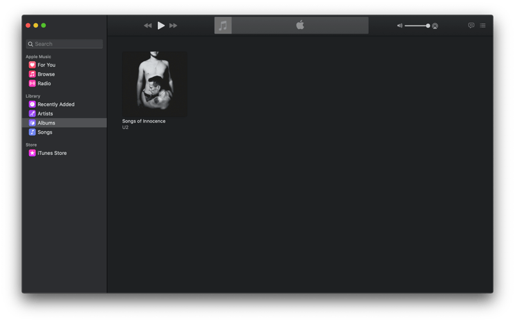Close the window with the red button
The image size is (515, 322).
[x=28, y=25]
